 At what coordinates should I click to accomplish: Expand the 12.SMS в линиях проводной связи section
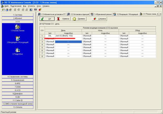18,104
